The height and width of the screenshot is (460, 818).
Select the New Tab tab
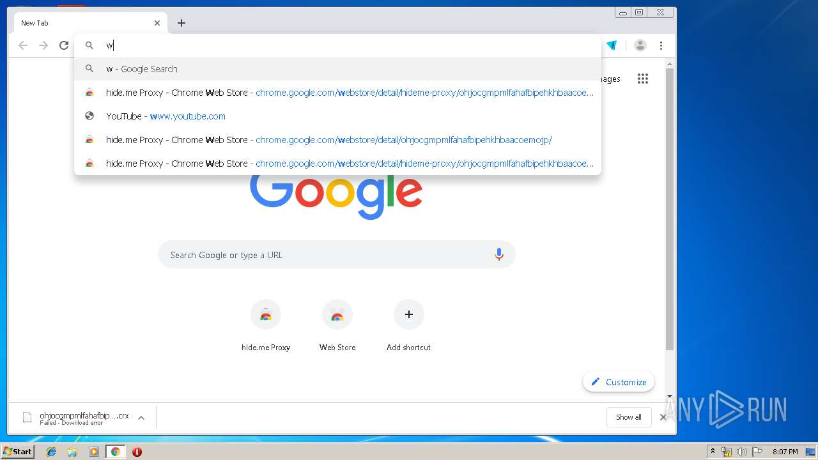click(90, 23)
